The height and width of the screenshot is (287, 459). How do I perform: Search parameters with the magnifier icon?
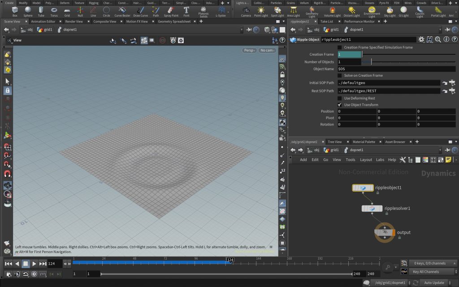pyautogui.click(x=438, y=39)
